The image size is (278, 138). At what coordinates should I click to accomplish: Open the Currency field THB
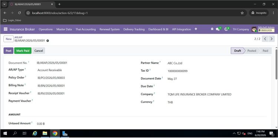(x=217, y=102)
